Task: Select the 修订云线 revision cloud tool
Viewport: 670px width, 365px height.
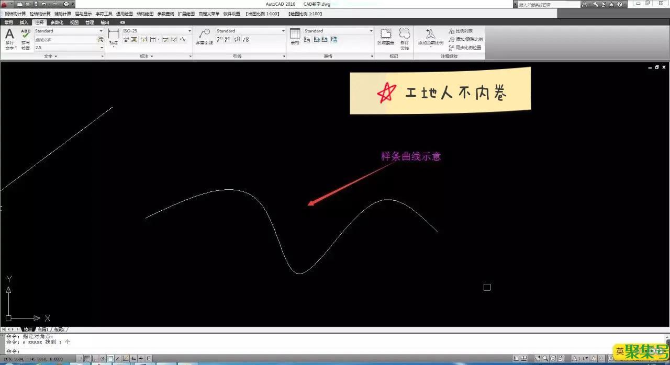Action: tap(405, 37)
